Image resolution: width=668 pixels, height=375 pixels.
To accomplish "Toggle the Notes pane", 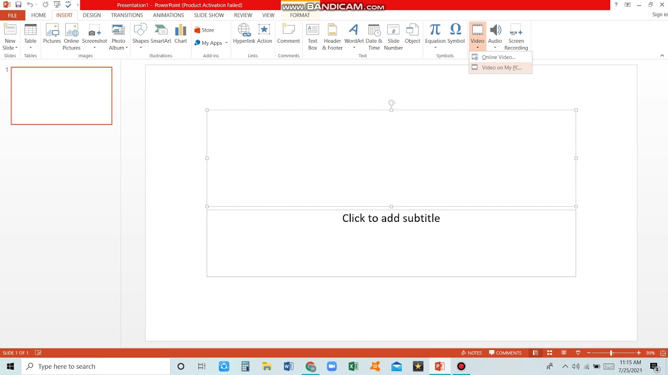I will coord(471,353).
